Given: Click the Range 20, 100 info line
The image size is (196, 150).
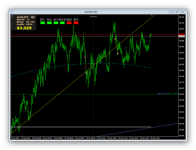Looking at the screenshot, I should pyautogui.click(x=25, y=22).
